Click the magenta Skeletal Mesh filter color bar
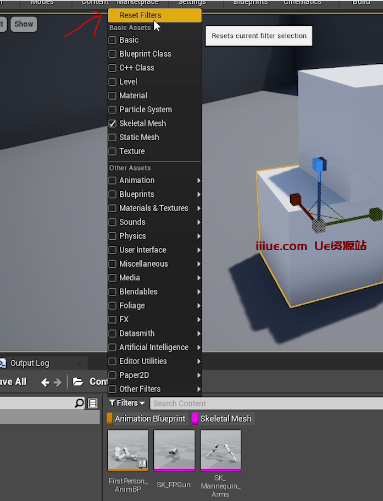 [x=195, y=419]
